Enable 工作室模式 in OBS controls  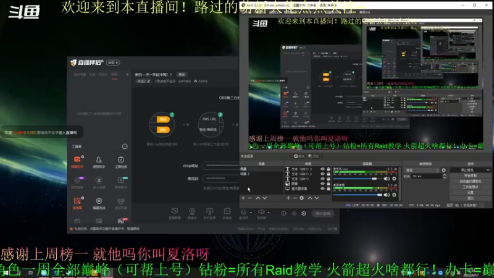471,187
